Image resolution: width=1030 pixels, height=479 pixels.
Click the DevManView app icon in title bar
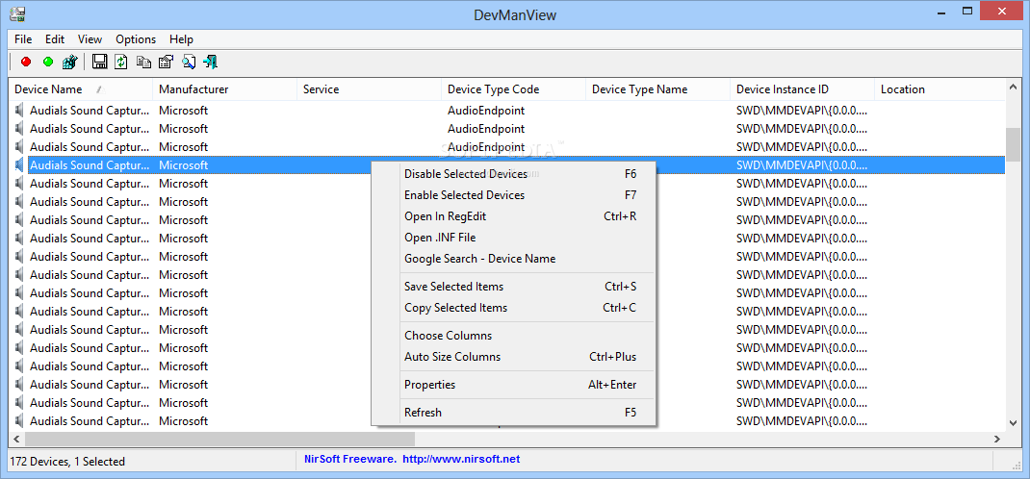click(17, 13)
